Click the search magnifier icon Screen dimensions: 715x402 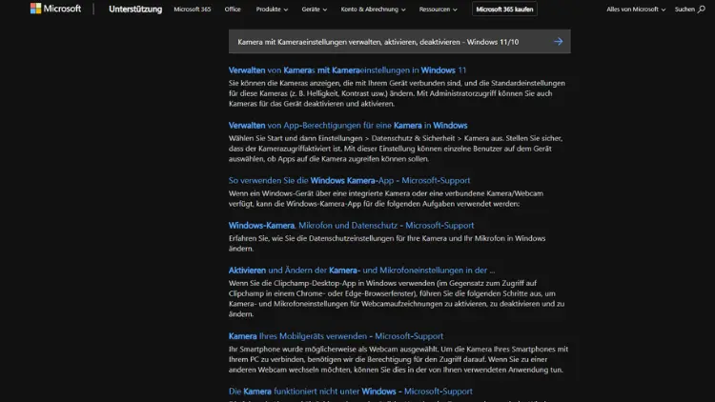click(x=701, y=10)
